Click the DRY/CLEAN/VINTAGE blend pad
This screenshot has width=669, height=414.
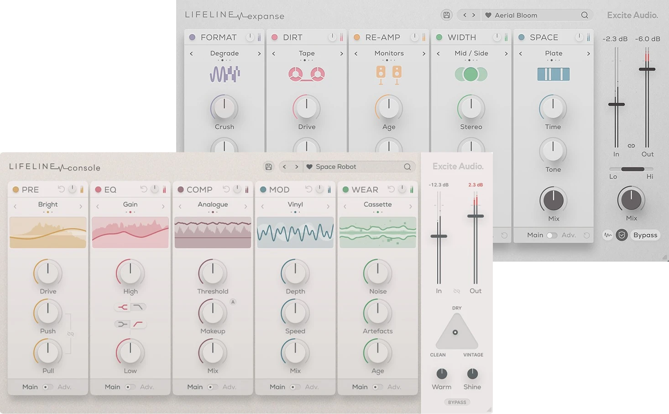tap(456, 332)
